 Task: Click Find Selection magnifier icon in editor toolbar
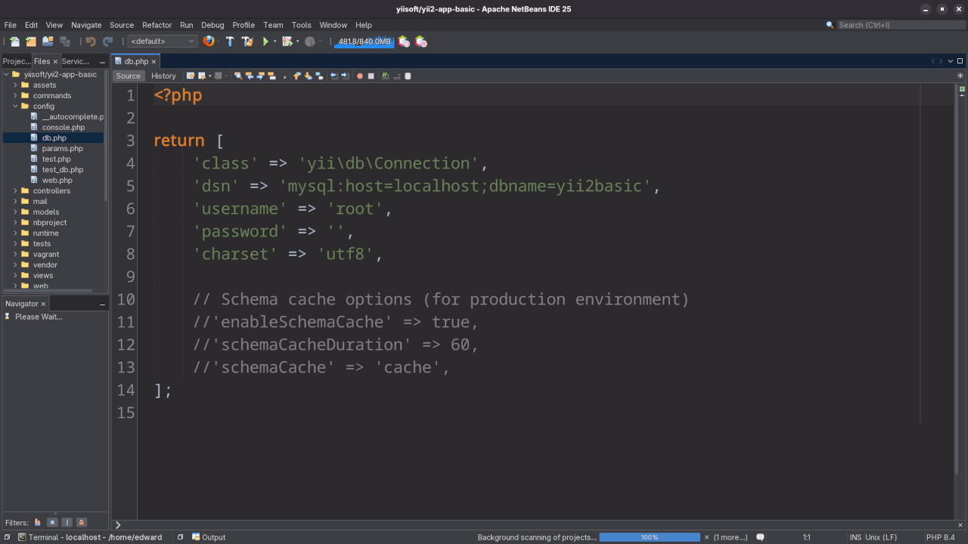[x=238, y=76]
